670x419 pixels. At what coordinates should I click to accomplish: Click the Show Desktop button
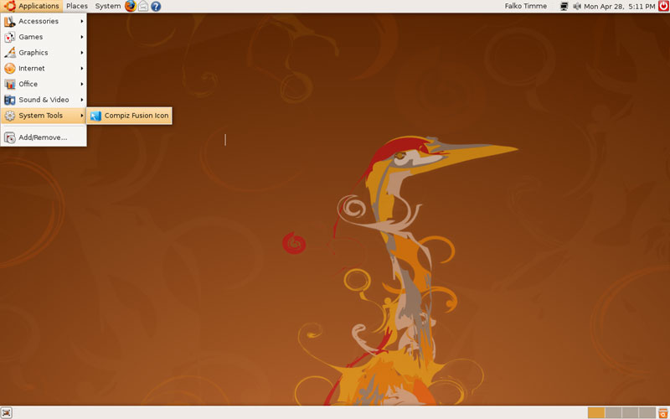click(x=7, y=412)
